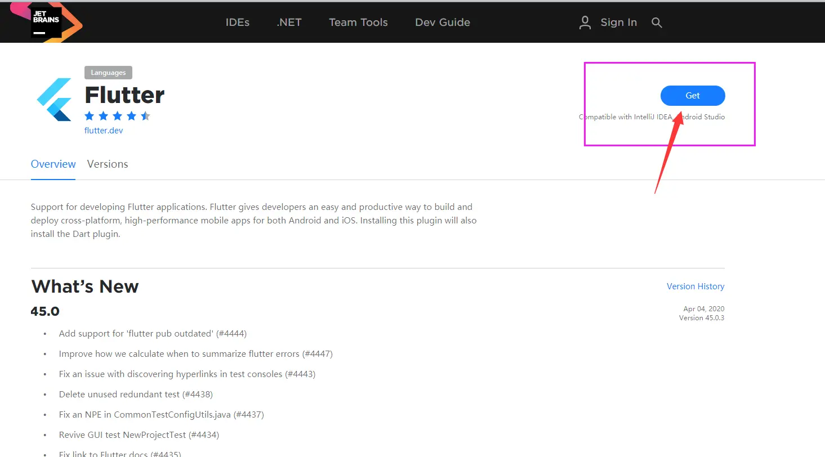825x457 pixels.
Task: Click the Flutter plugin logo
Action: click(x=55, y=100)
